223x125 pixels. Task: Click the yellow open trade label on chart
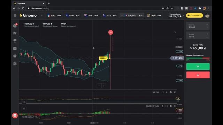coord(103,58)
